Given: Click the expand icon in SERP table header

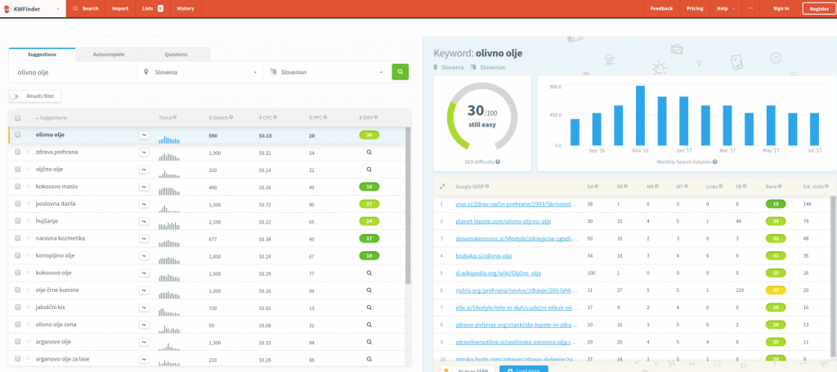Looking at the screenshot, I should (x=442, y=187).
